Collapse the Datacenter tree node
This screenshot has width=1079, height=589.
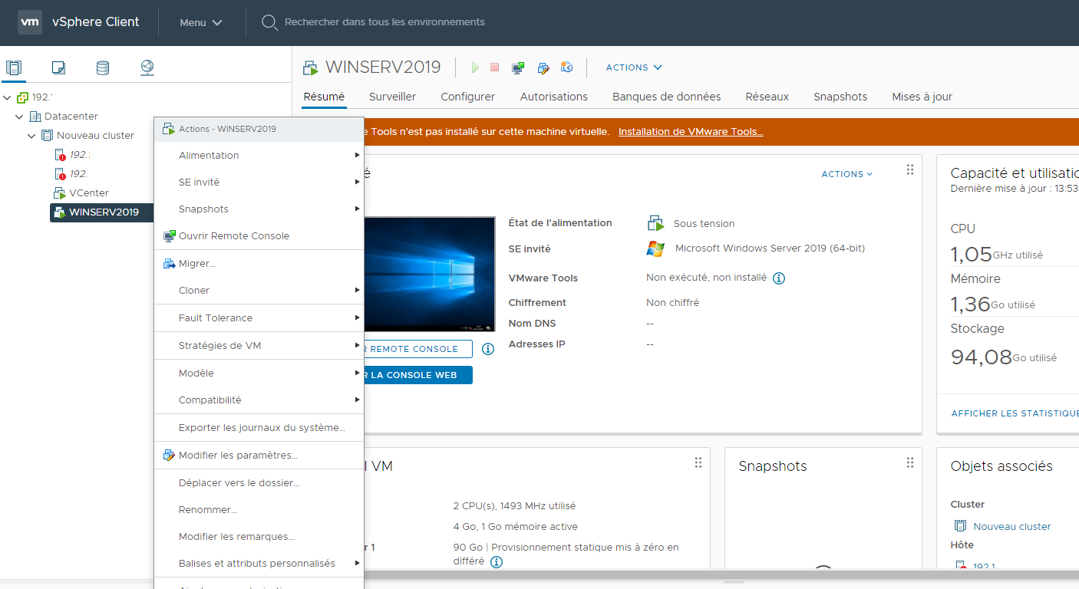pos(20,117)
